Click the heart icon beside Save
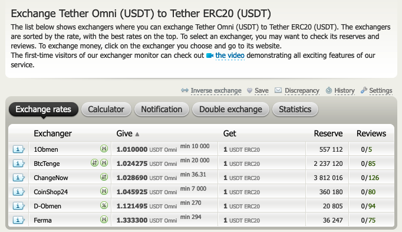This screenshot has width=402, height=232. tap(249, 90)
